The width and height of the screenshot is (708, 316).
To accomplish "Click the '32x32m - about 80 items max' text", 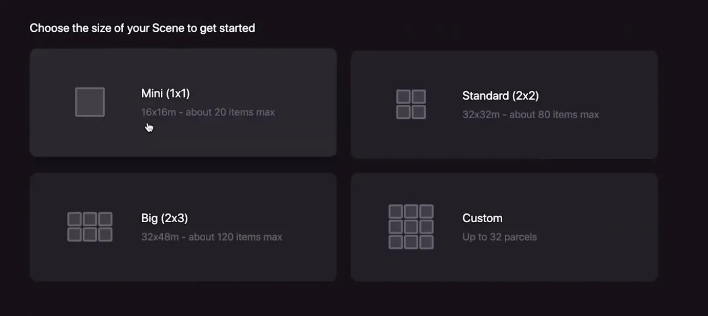I will point(530,114).
